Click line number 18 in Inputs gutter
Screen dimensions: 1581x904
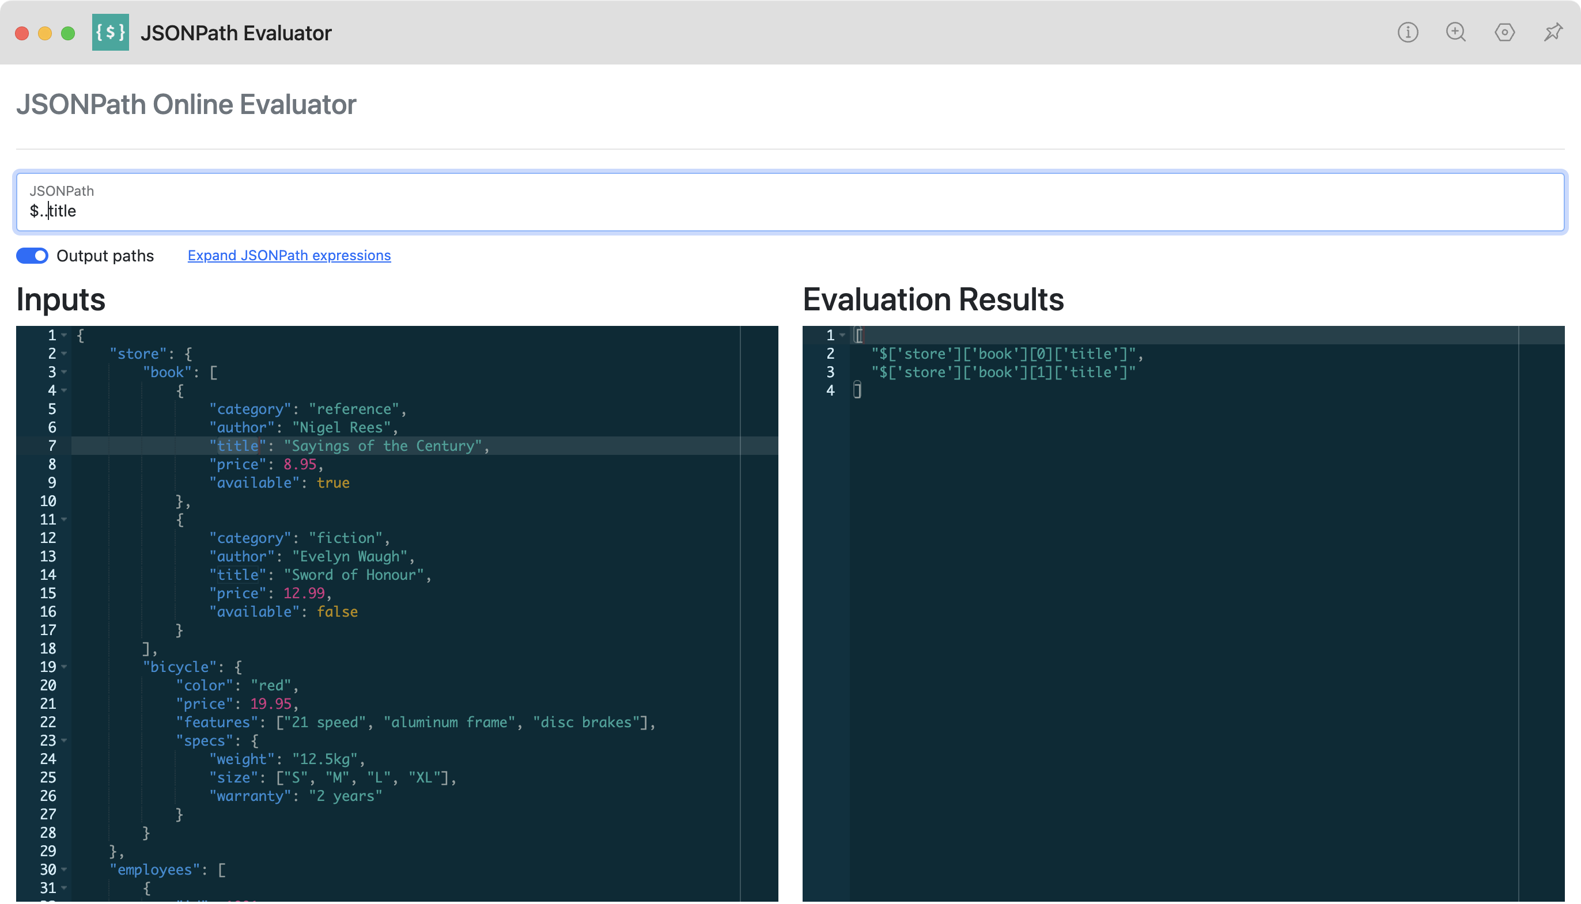click(x=48, y=649)
